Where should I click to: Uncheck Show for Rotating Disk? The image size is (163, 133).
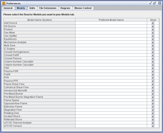153,113
